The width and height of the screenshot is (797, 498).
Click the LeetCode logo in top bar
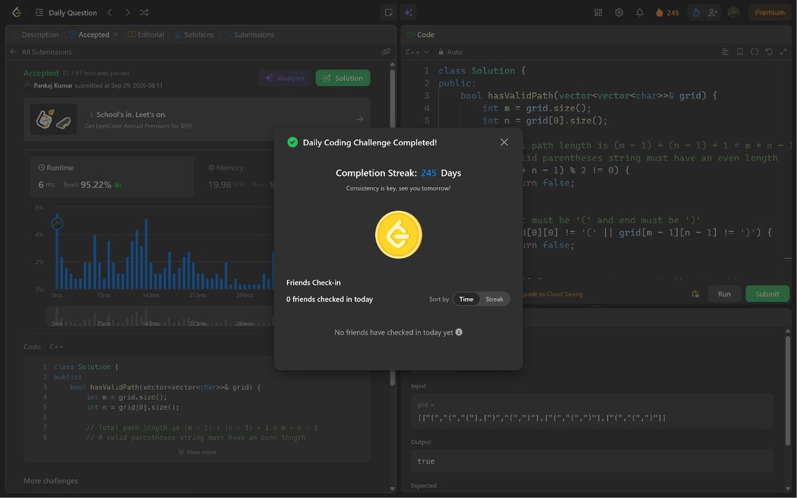(17, 13)
